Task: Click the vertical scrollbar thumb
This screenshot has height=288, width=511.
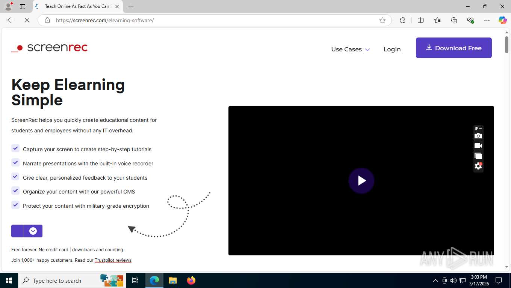Action: [x=506, y=45]
